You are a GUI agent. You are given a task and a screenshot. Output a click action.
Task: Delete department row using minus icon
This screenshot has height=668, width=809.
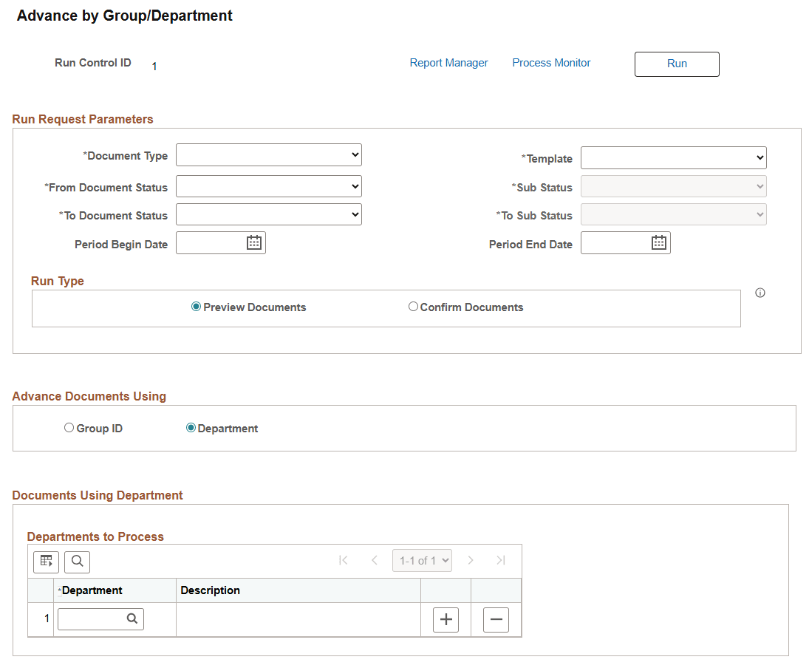click(x=496, y=619)
